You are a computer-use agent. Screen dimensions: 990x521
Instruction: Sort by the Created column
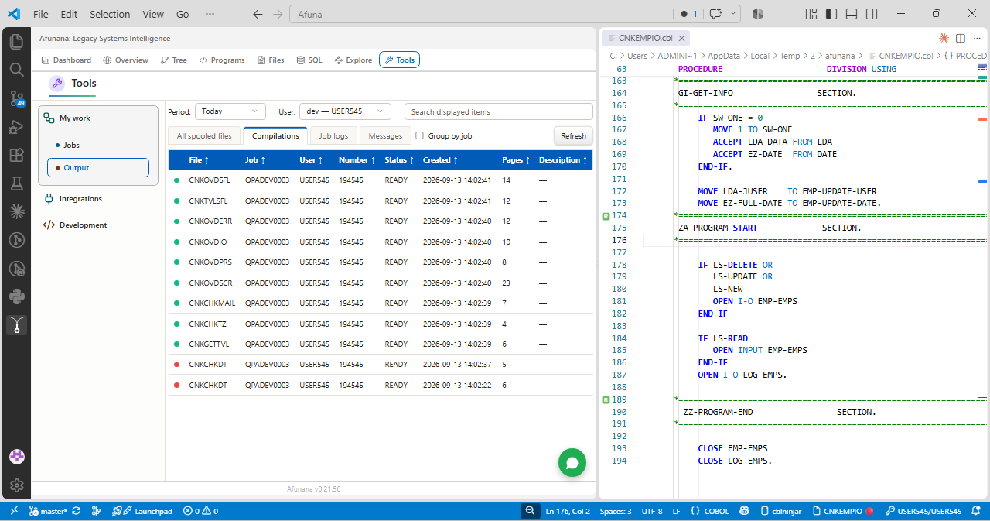click(x=440, y=160)
